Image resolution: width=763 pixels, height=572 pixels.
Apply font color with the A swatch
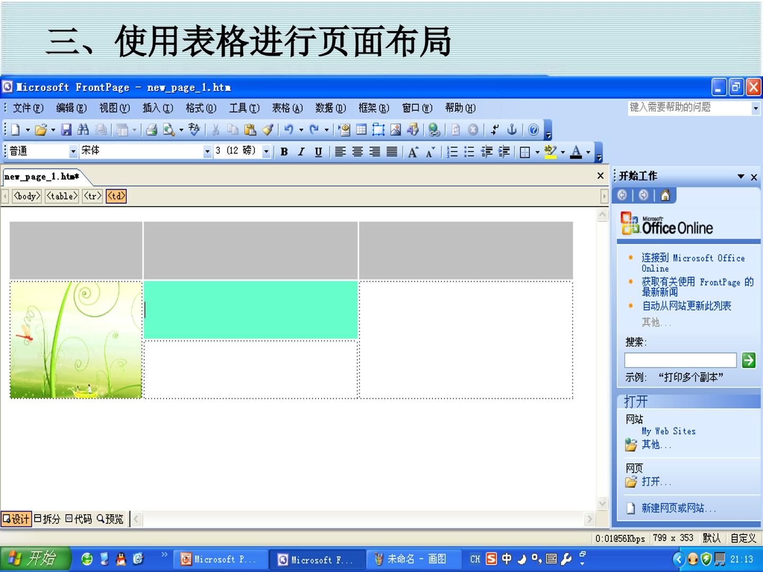(x=576, y=152)
